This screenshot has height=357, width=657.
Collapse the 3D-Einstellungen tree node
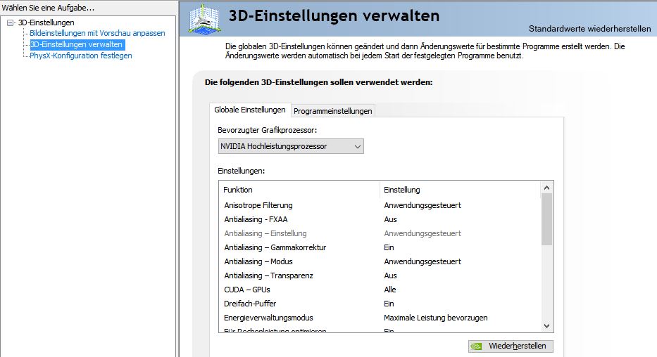pos(10,23)
